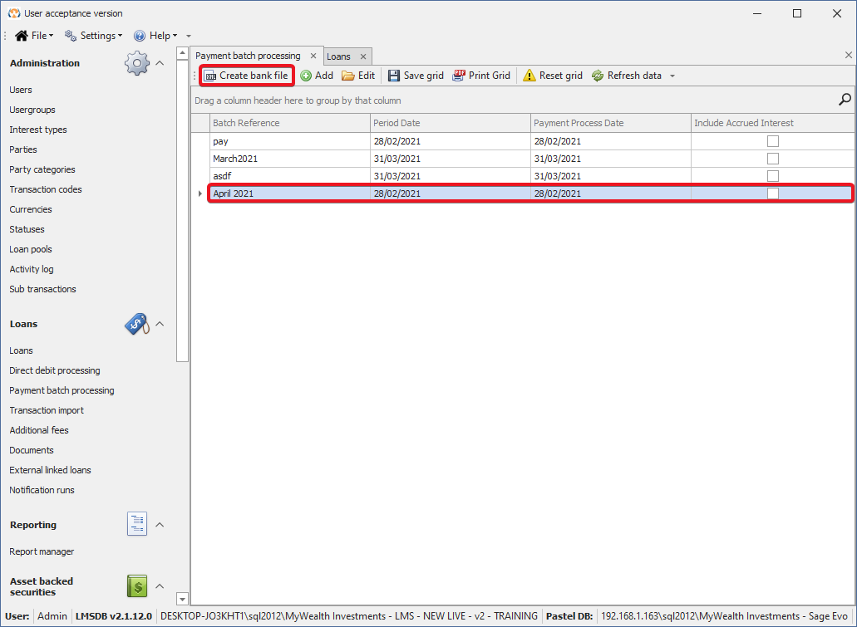Switch to the Loans tab
The height and width of the screenshot is (627, 857).
338,56
